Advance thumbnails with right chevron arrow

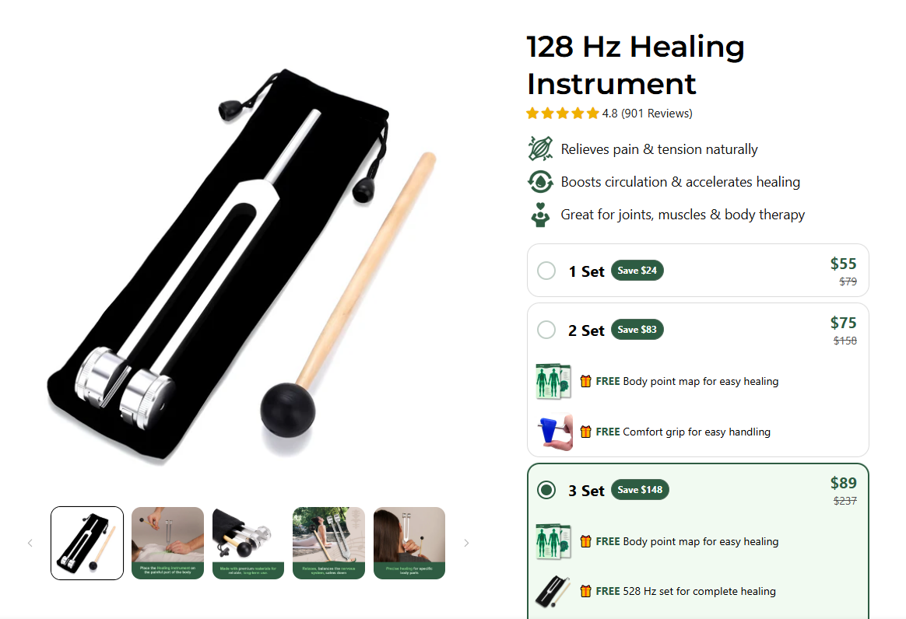tap(466, 543)
